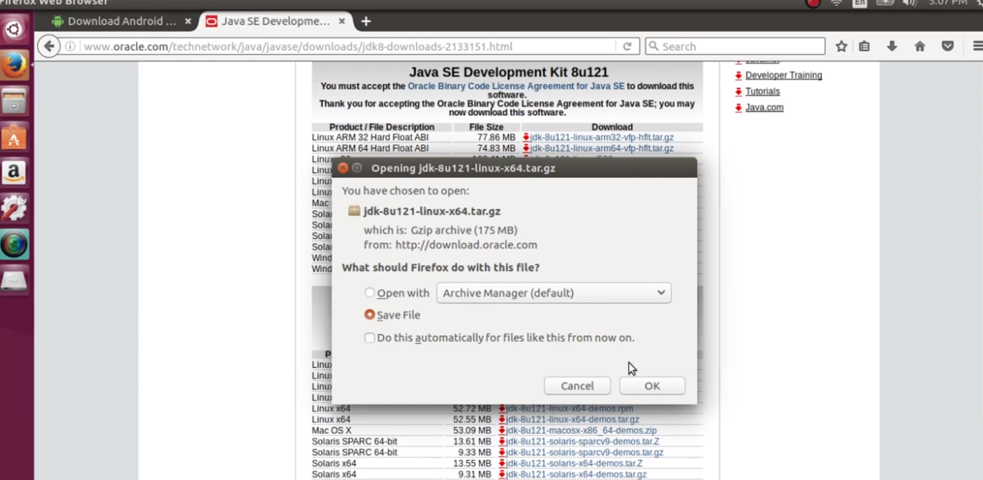Download jdk-8u121-solaris-x64-demos.tar.Z
This screenshot has width=983, height=480.
point(574,464)
